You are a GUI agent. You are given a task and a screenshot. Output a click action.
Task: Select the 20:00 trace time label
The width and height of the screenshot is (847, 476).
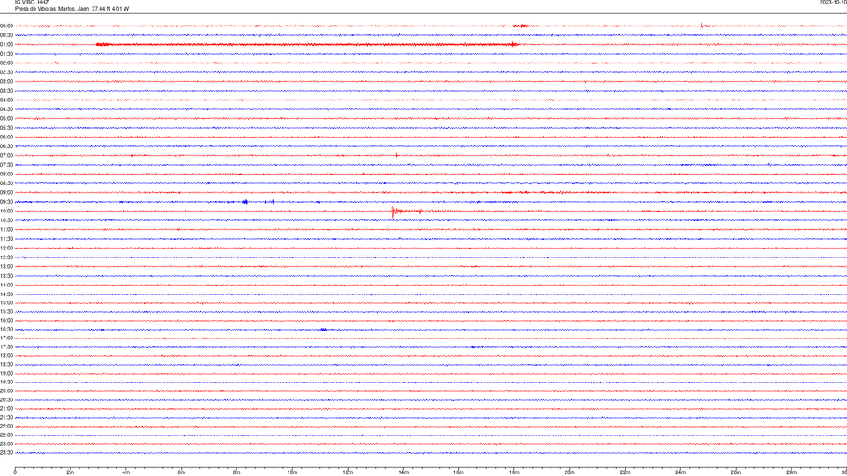6,391
